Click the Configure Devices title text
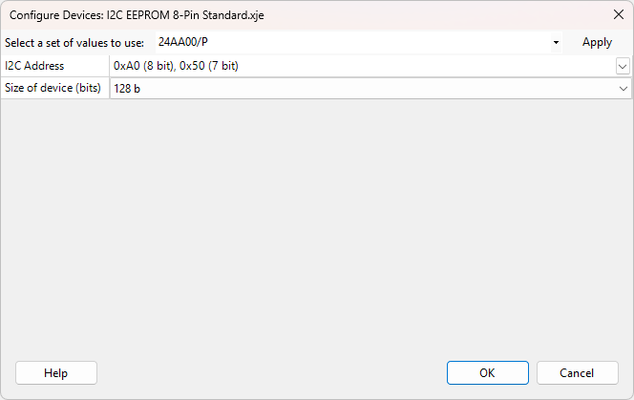Image resolution: width=634 pixels, height=400 pixels. click(137, 15)
